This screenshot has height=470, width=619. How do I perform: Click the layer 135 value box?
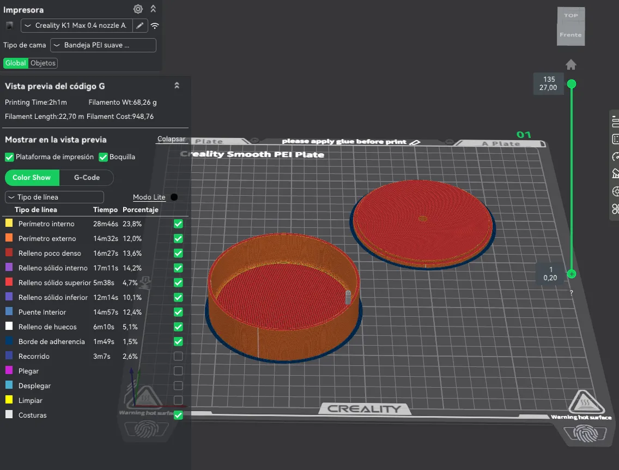(x=549, y=83)
